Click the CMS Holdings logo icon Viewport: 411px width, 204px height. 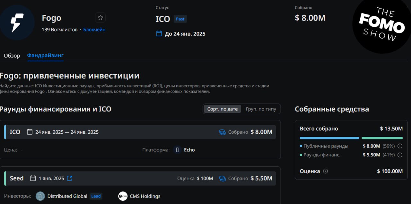tap(123, 196)
